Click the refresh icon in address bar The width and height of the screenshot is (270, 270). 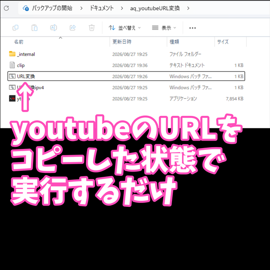(x=7, y=8)
